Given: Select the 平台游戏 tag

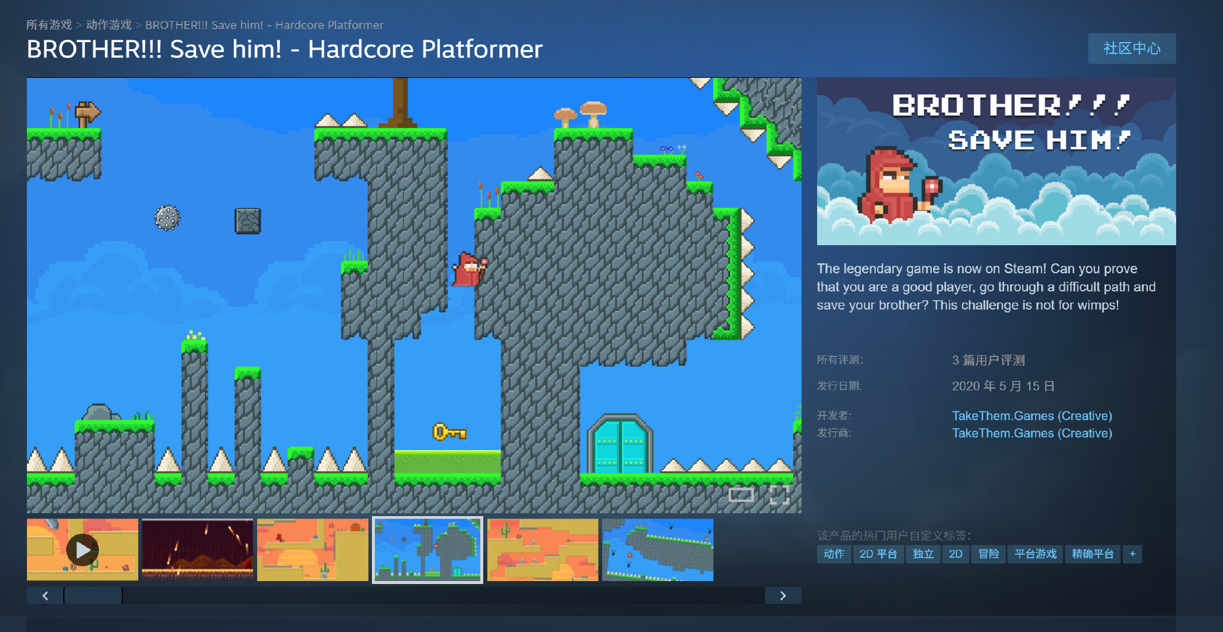Looking at the screenshot, I should coord(1035,554).
